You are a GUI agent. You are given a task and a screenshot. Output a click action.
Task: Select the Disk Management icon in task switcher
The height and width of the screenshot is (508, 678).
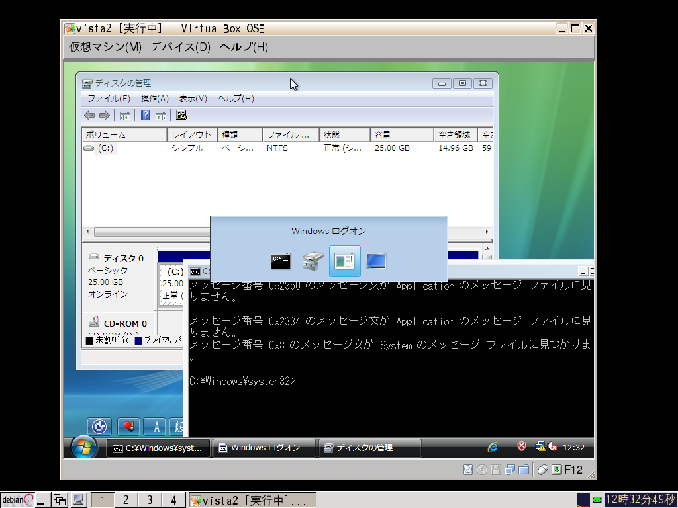point(313,261)
